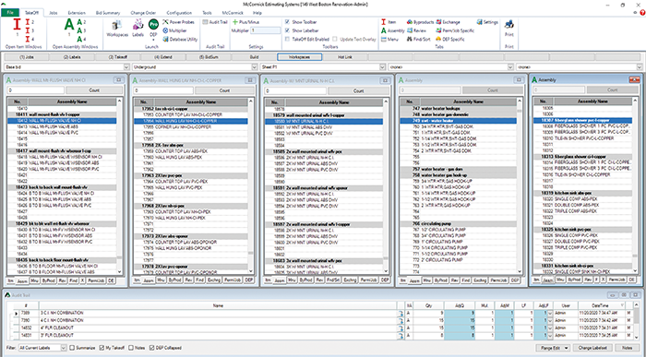The width and height of the screenshot is (646, 357).
Task: Enable TakeOff Edit Enabled checkbox
Action: point(287,39)
